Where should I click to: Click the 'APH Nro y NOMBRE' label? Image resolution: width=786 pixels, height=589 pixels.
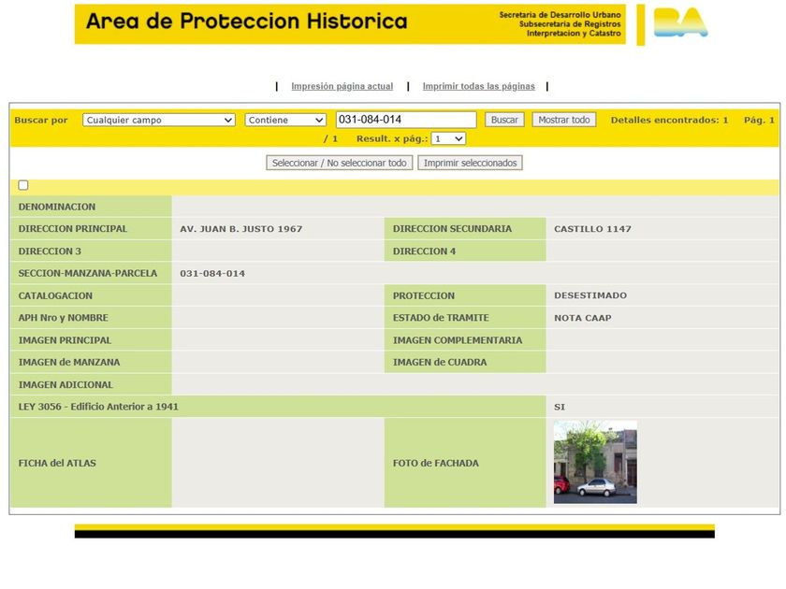click(64, 318)
